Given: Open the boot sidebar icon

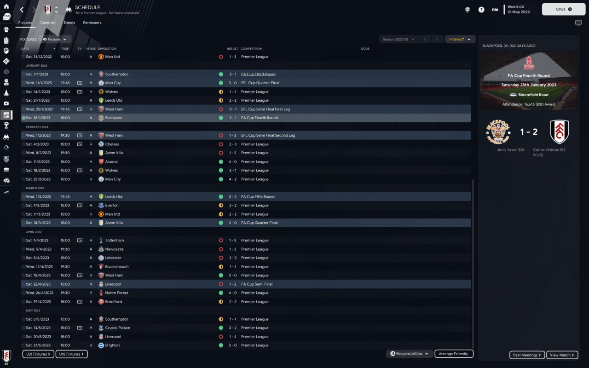Looking at the screenshot, I should tap(6, 191).
